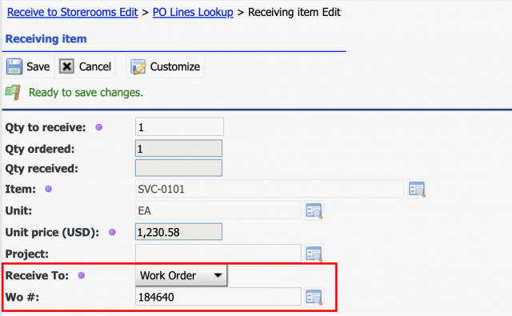This screenshot has height=316, width=512.
Task: Go to PO Lines Lookup breadcrumb
Action: point(193,12)
